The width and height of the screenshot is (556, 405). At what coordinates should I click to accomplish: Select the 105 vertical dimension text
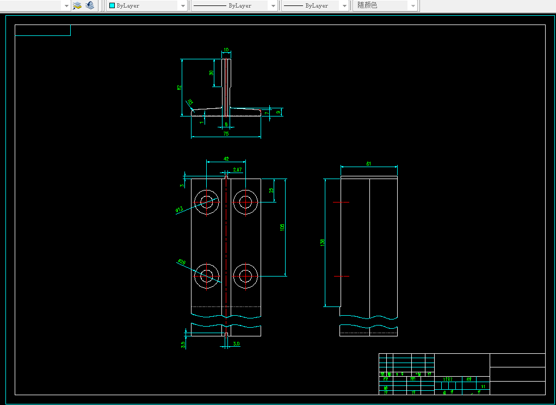282,227
